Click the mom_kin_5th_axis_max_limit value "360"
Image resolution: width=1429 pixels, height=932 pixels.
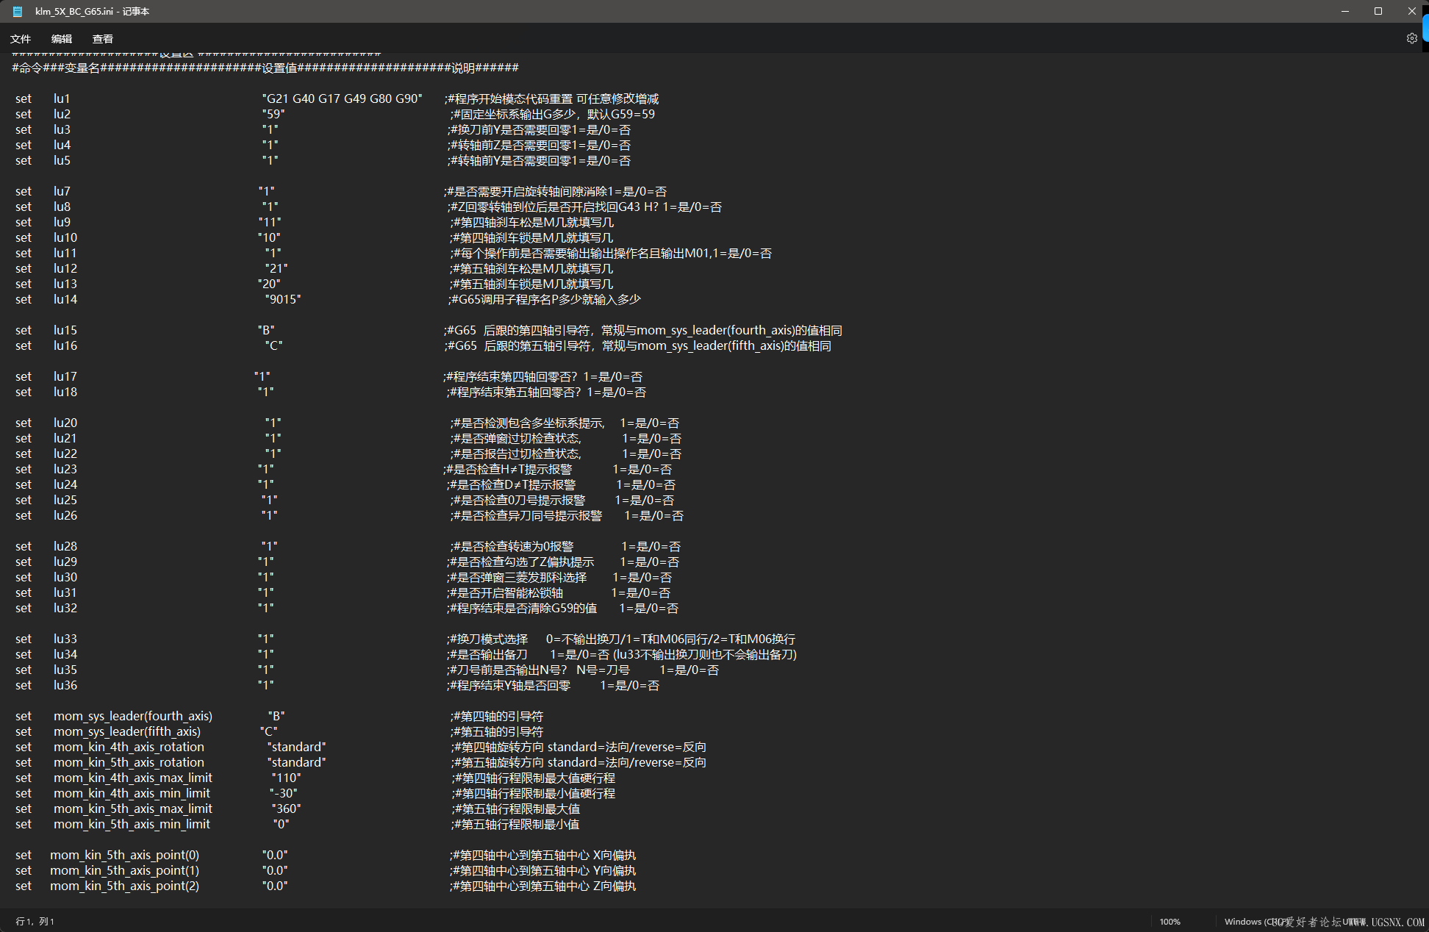tap(286, 809)
